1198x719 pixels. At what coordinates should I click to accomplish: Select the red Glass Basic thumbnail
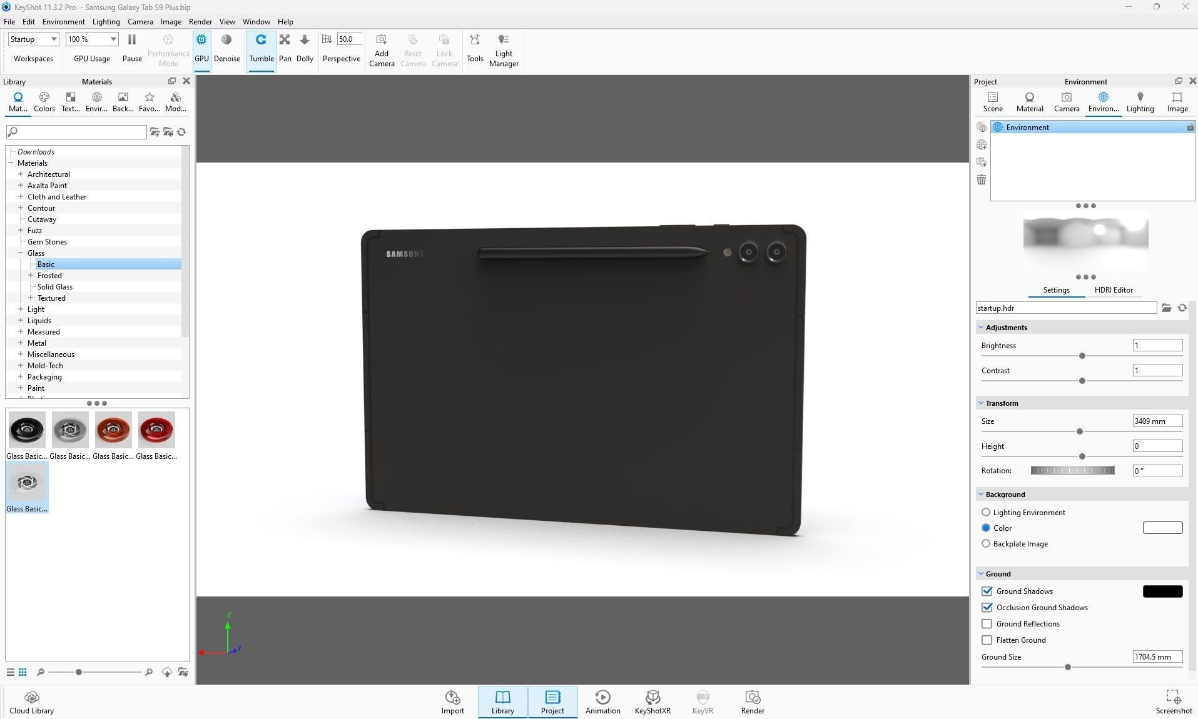pyautogui.click(x=156, y=430)
